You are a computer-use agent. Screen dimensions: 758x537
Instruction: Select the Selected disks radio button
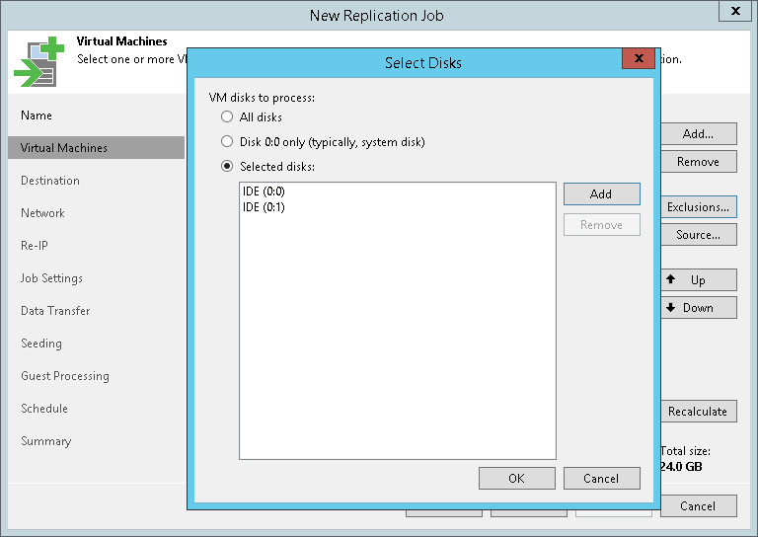pos(227,166)
